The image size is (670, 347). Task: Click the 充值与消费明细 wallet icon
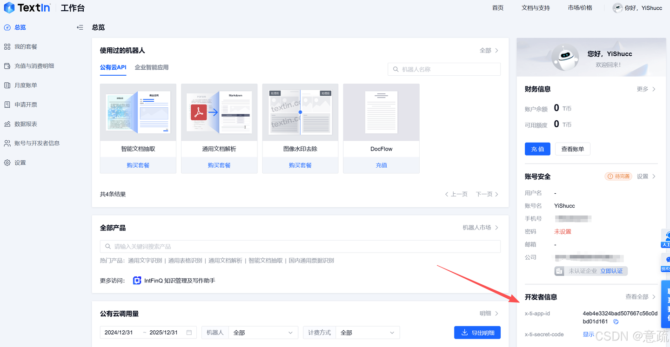[x=7, y=66]
